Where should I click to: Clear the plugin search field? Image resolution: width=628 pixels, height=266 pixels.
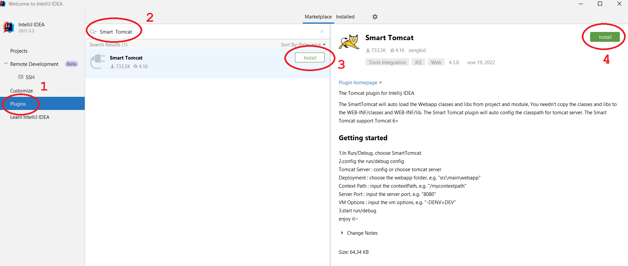[x=322, y=32]
